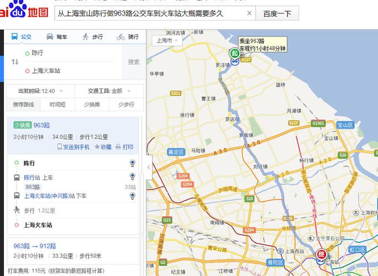Screen dimensions: 378x276
Task: Switch to the 驾车 driving tab
Action: [x=57, y=36]
